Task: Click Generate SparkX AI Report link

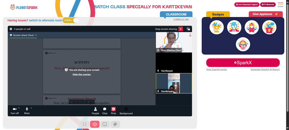Action: [265, 69]
